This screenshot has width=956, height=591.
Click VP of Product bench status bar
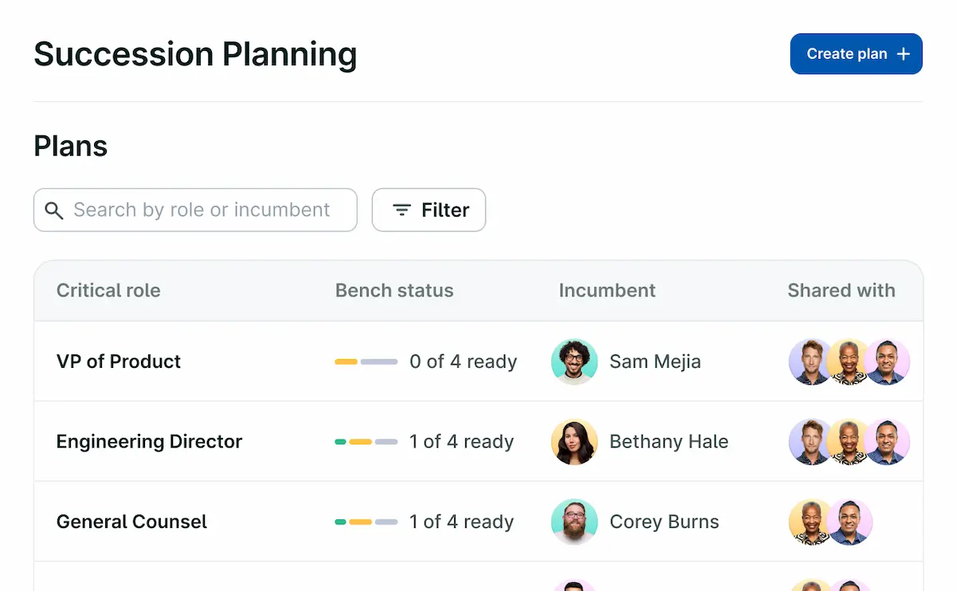point(366,362)
